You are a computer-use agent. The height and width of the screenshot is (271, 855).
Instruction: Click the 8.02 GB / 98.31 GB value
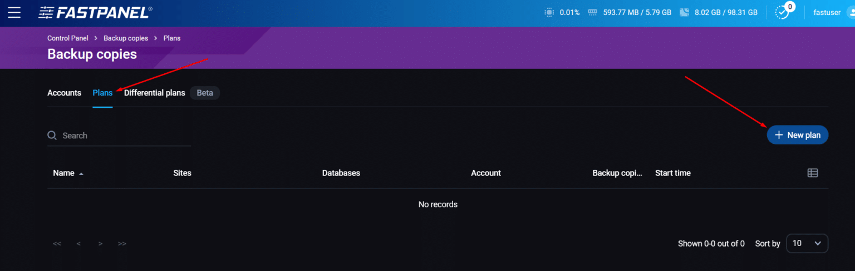(726, 12)
